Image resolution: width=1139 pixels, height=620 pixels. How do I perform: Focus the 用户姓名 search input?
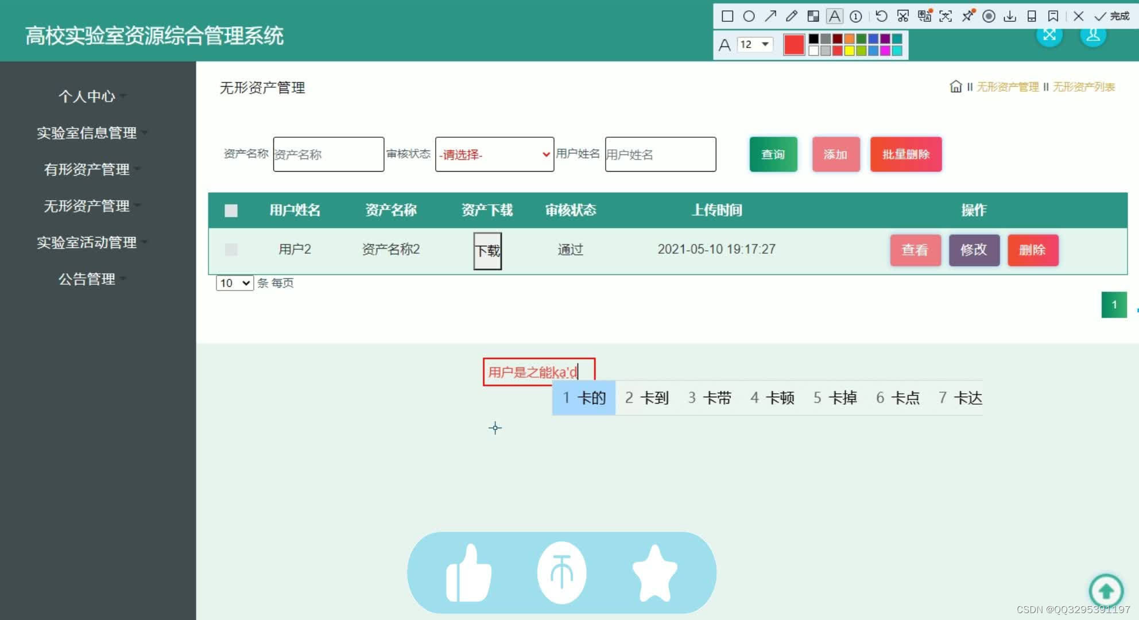(x=660, y=154)
